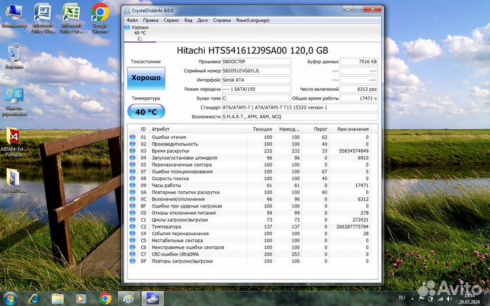Open Windows Explorer from taskbar

[x=57, y=299]
